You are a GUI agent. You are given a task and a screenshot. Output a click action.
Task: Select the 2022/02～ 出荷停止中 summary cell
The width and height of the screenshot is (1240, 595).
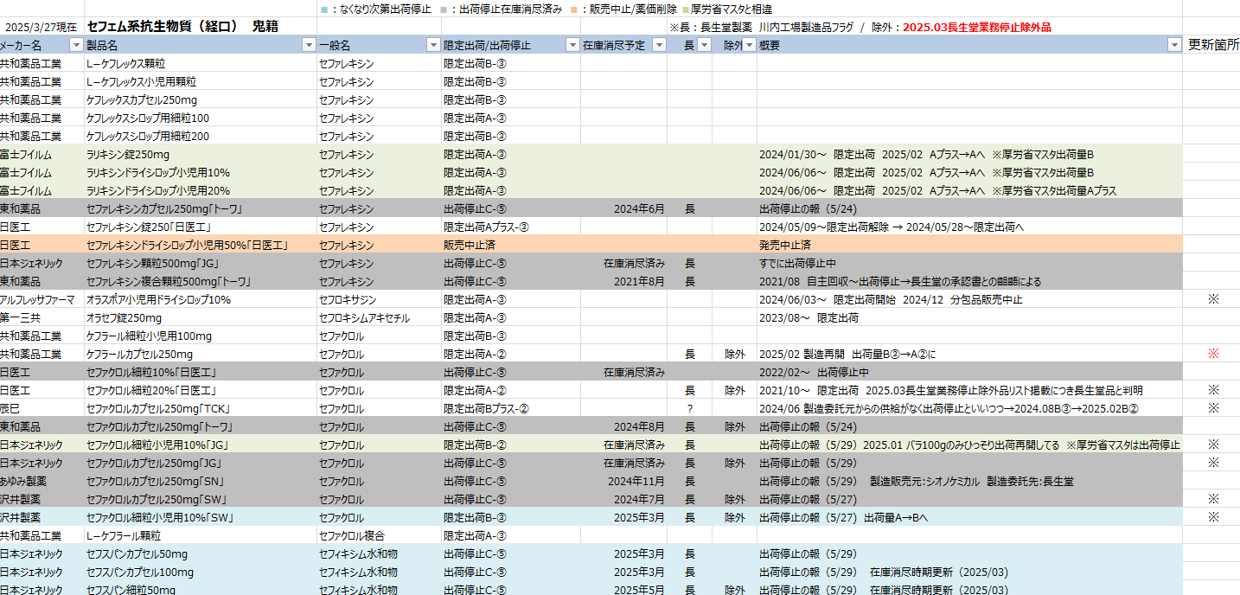click(969, 372)
